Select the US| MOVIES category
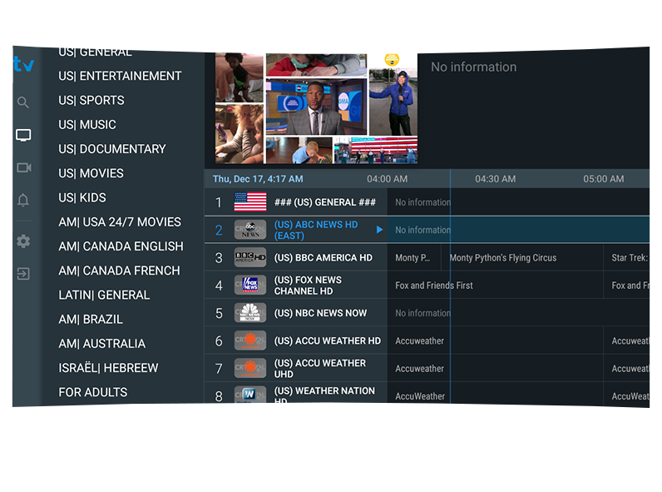The image size is (662, 492). coord(91,173)
